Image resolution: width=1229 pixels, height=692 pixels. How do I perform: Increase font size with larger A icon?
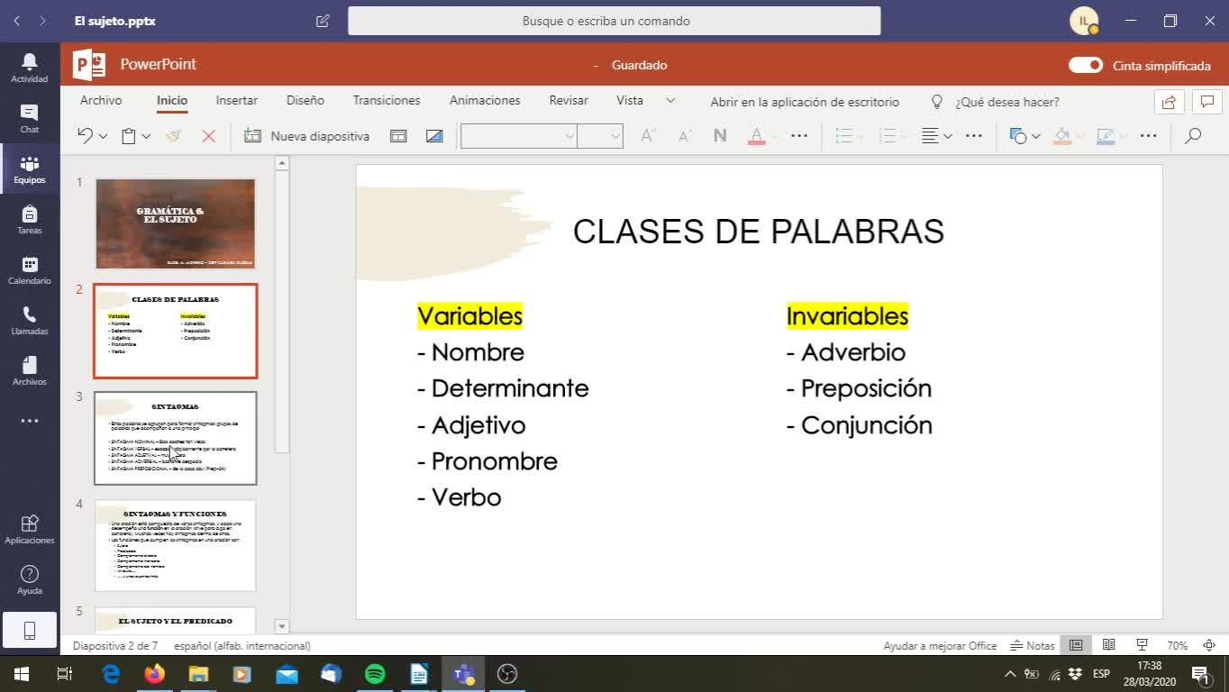[x=647, y=136]
